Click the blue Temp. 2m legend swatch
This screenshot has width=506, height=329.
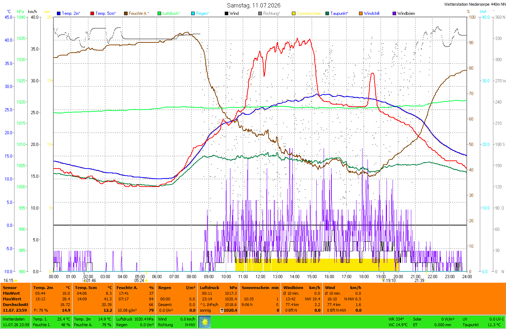59,13
